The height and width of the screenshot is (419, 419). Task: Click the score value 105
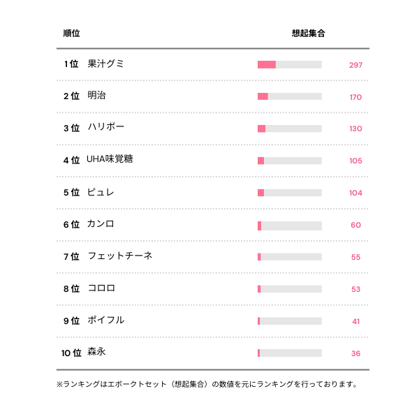355,161
